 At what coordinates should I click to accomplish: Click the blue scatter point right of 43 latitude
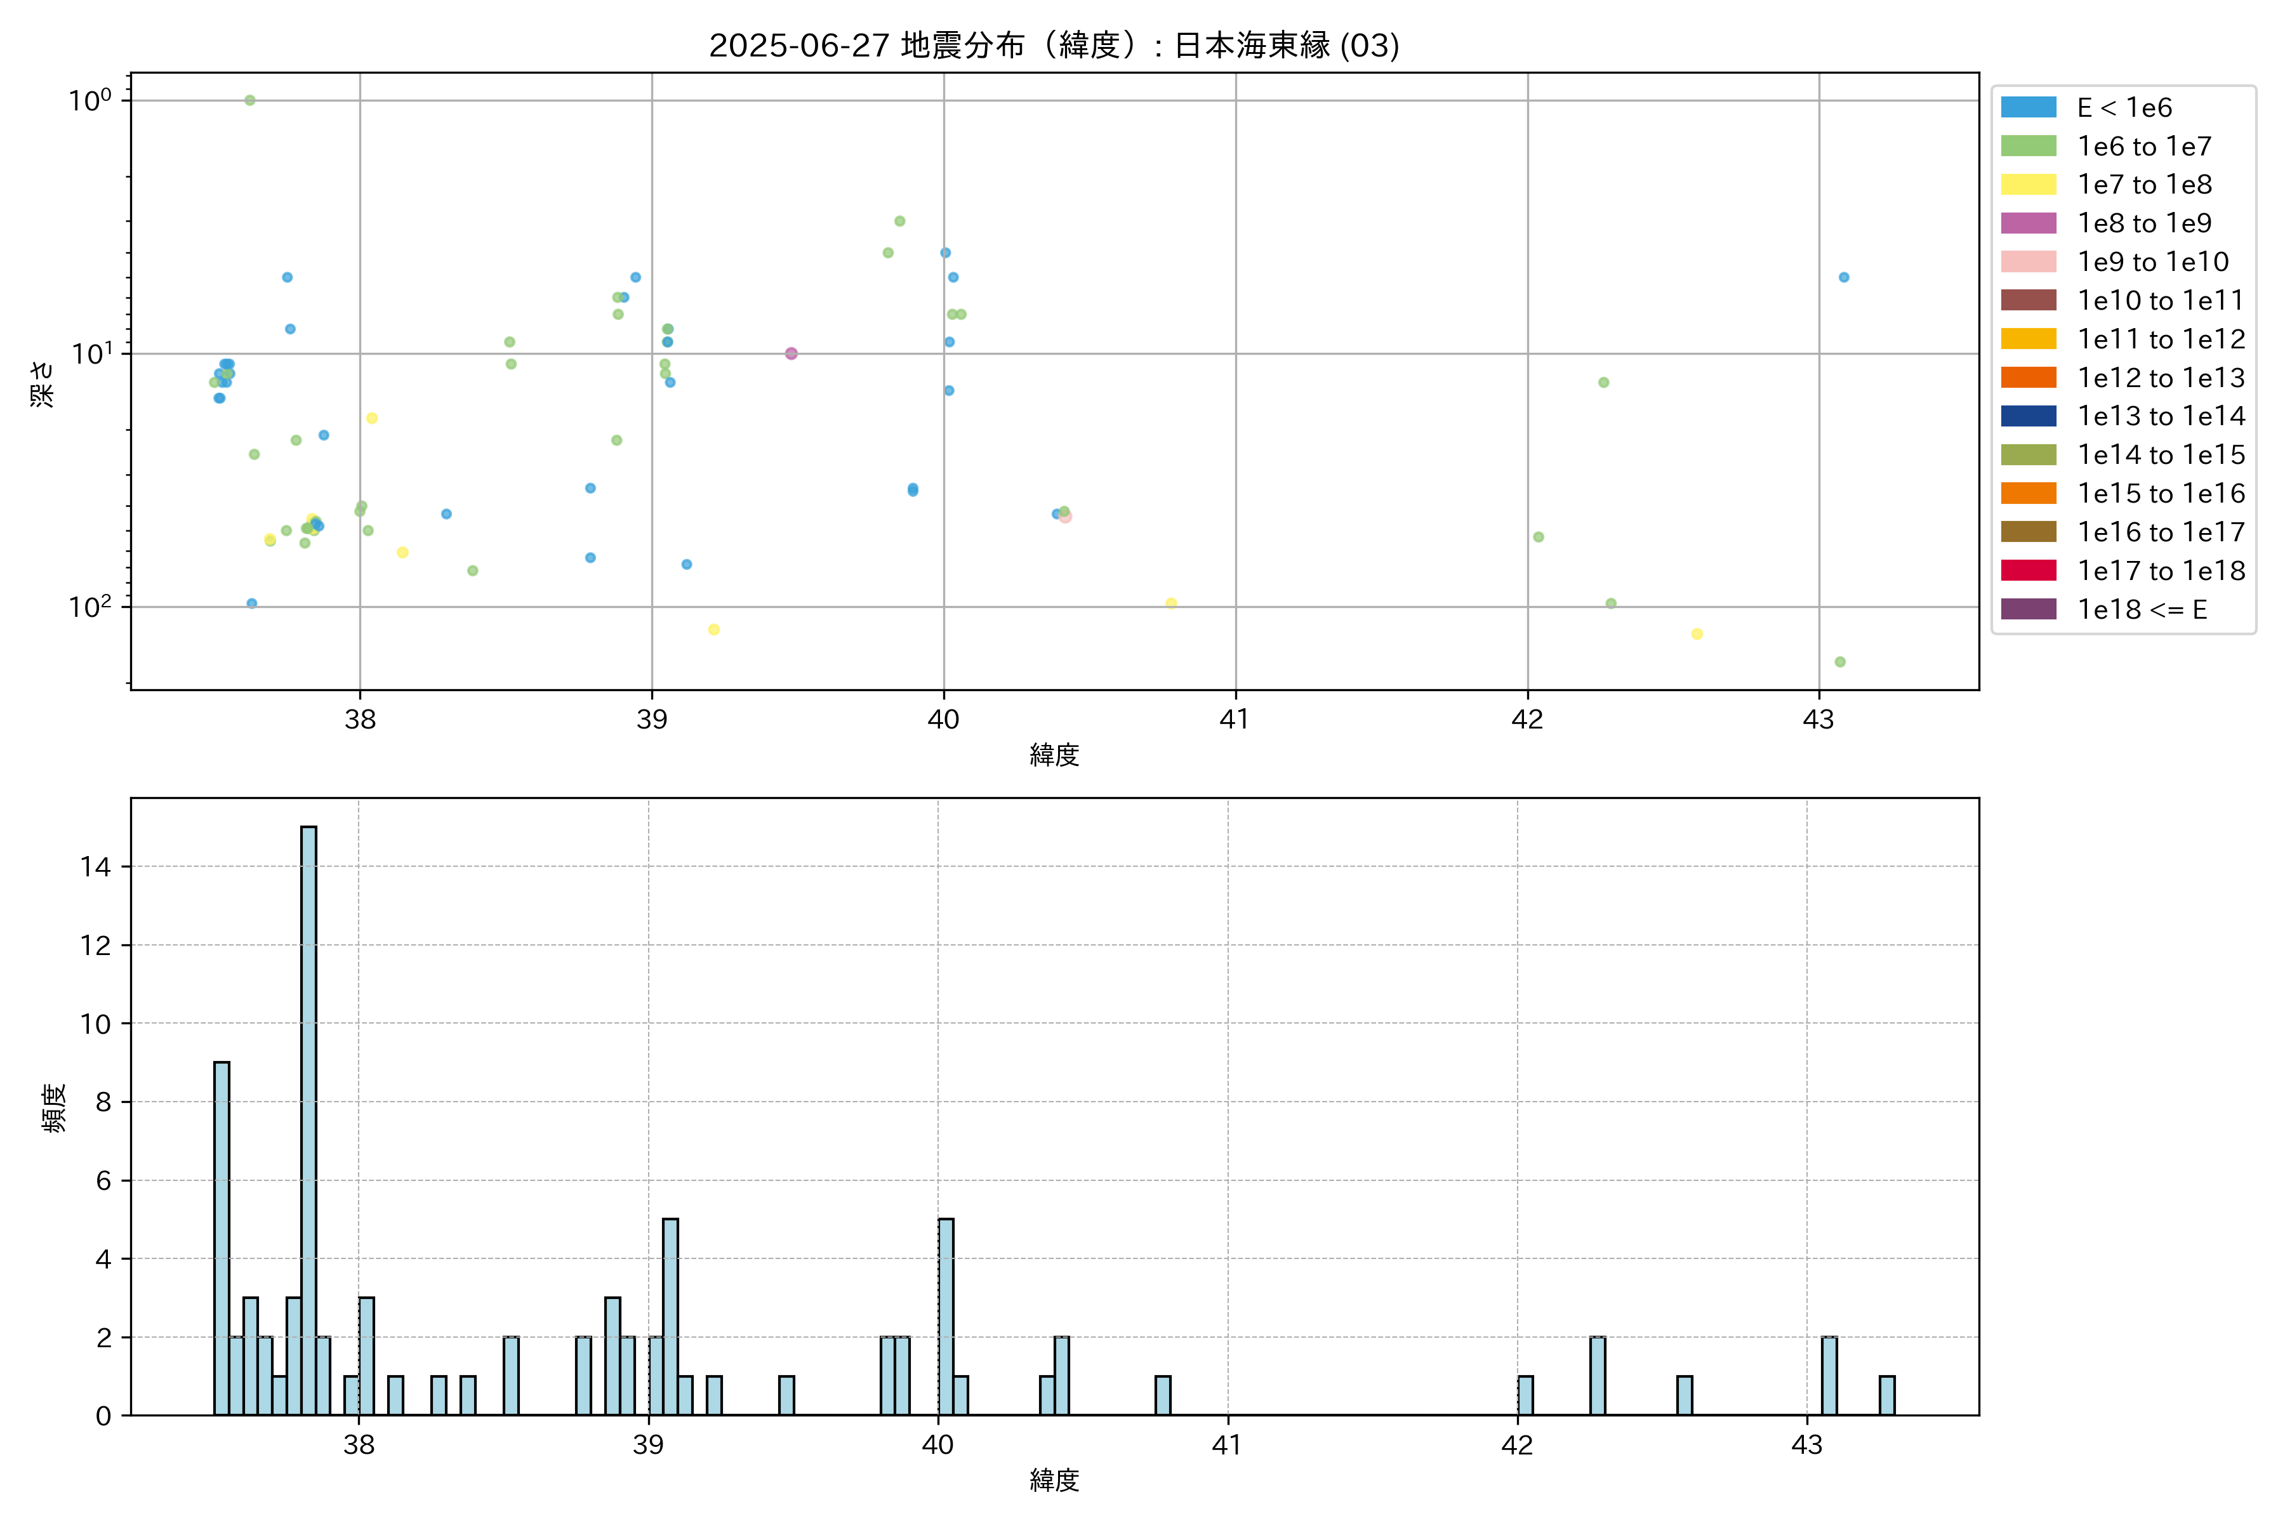tap(1843, 278)
